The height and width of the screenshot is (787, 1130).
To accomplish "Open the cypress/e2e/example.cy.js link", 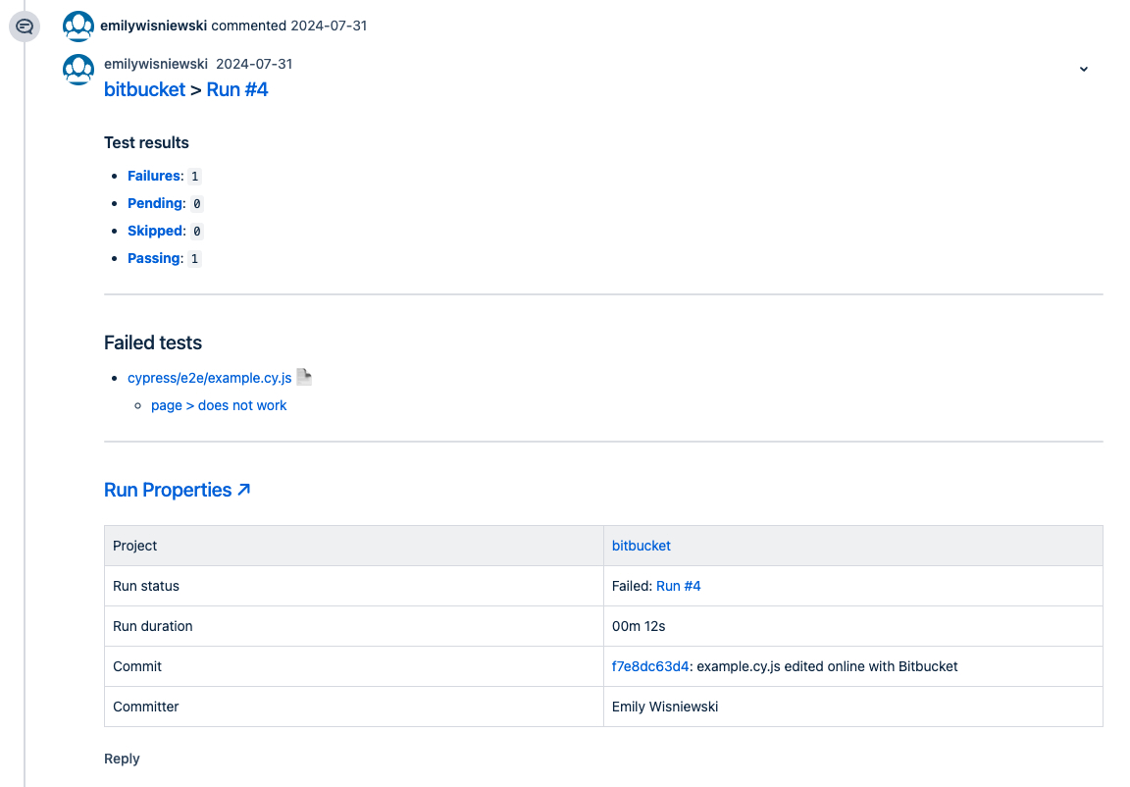I will (x=208, y=377).
